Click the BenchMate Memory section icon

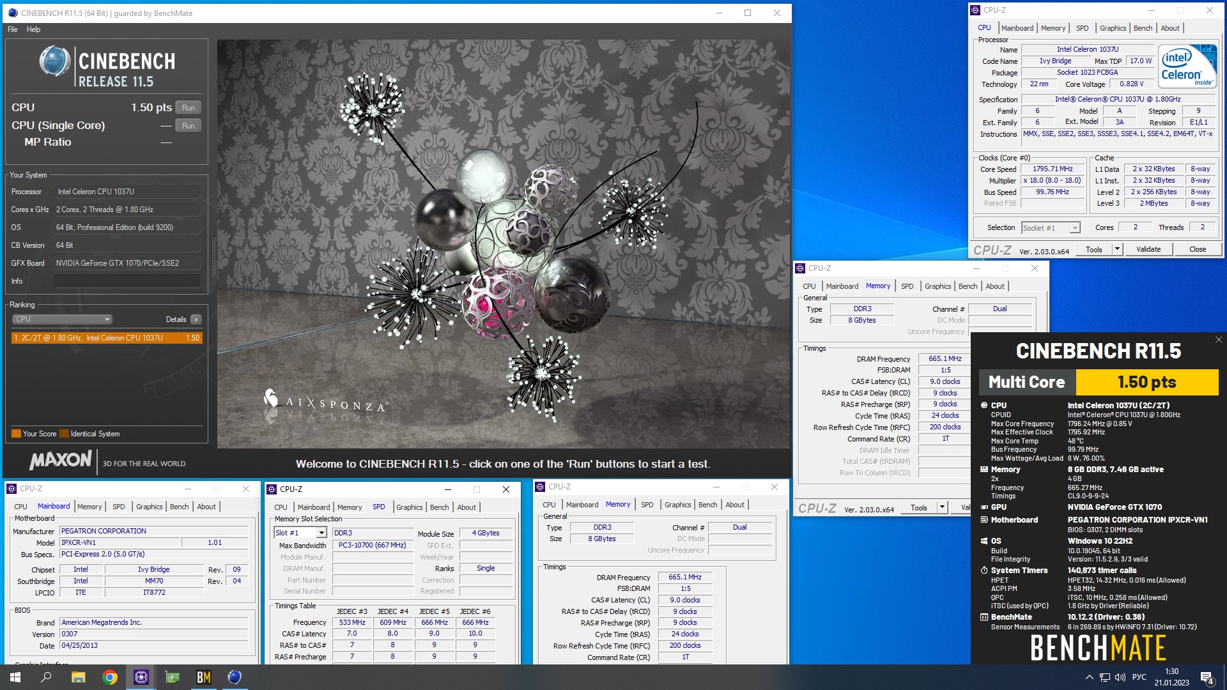[x=984, y=470]
